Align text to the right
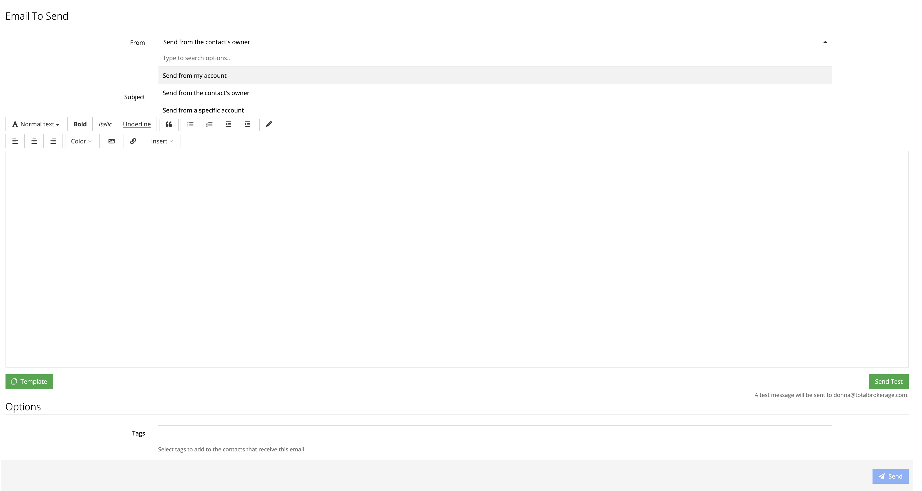The height and width of the screenshot is (491, 922). [x=53, y=141]
